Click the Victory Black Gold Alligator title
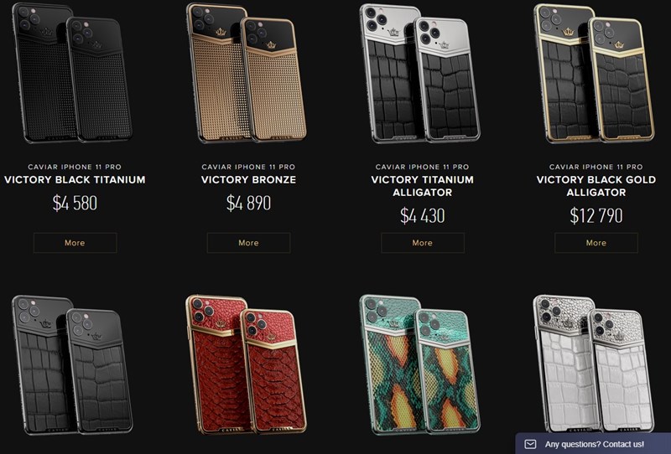The image size is (671, 454). click(x=596, y=186)
